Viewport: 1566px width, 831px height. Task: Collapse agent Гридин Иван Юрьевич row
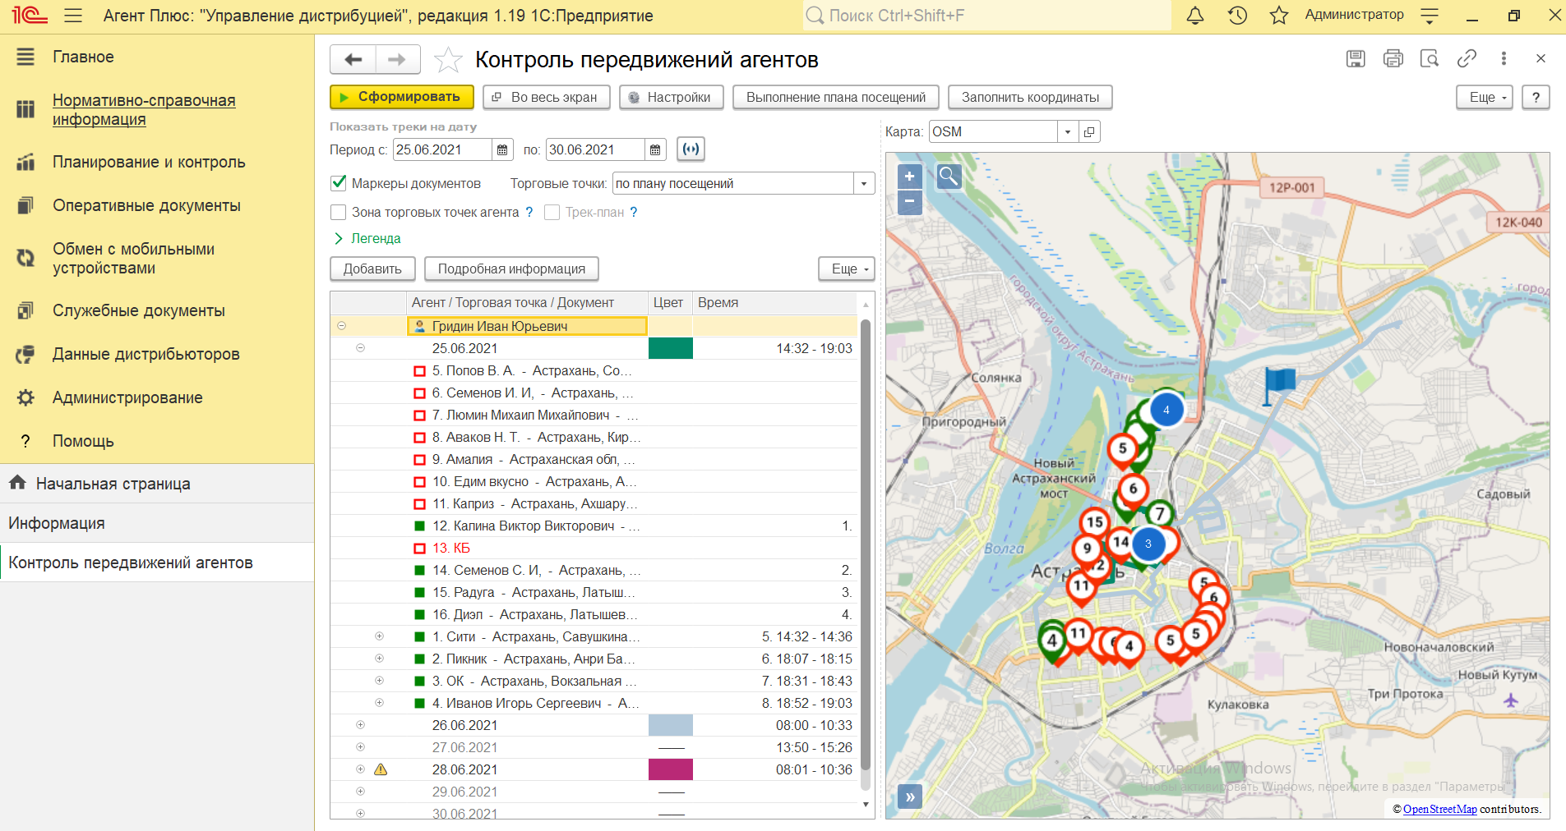(x=341, y=326)
